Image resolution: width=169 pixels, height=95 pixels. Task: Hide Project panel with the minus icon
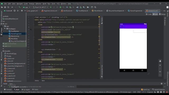point(25,11)
